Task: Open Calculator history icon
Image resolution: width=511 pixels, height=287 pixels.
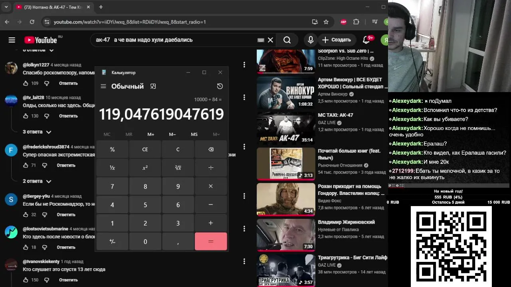Action: (220, 86)
